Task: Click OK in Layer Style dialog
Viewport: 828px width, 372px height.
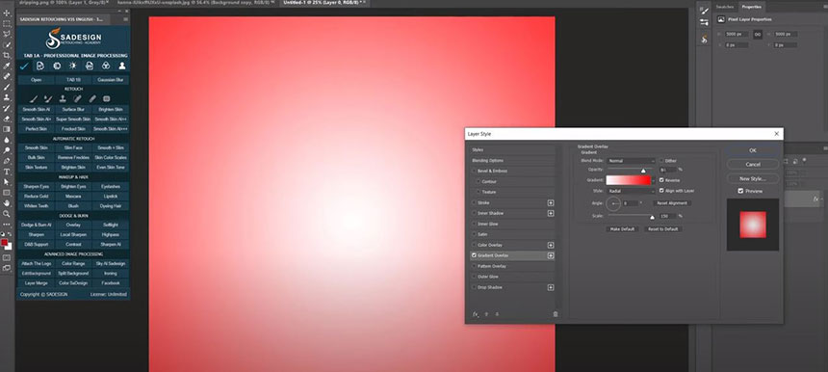Action: [753, 150]
